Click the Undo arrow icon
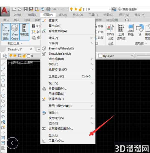 tap(54, 9)
